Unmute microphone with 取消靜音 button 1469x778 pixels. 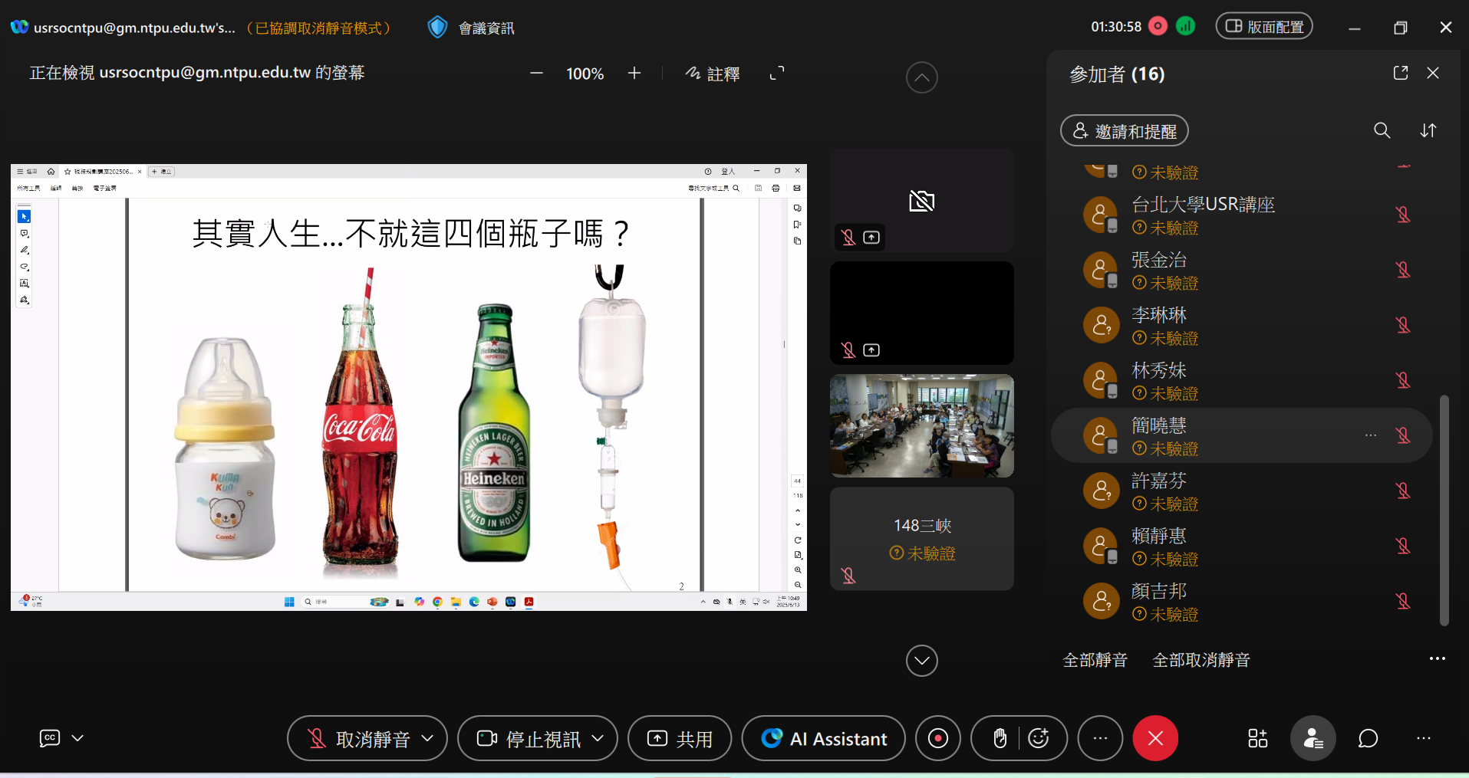(x=358, y=739)
